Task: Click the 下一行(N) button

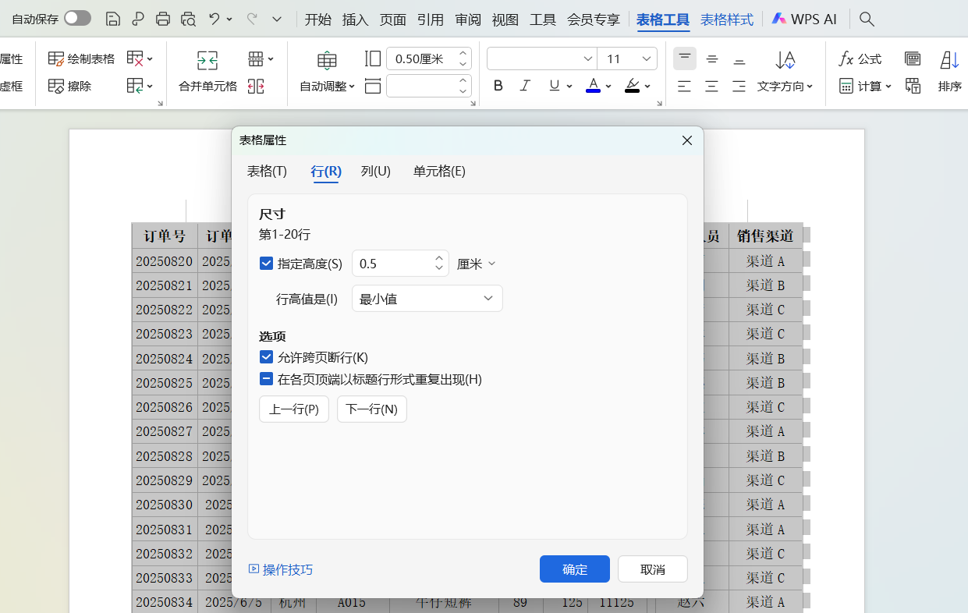Action: pyautogui.click(x=372, y=409)
